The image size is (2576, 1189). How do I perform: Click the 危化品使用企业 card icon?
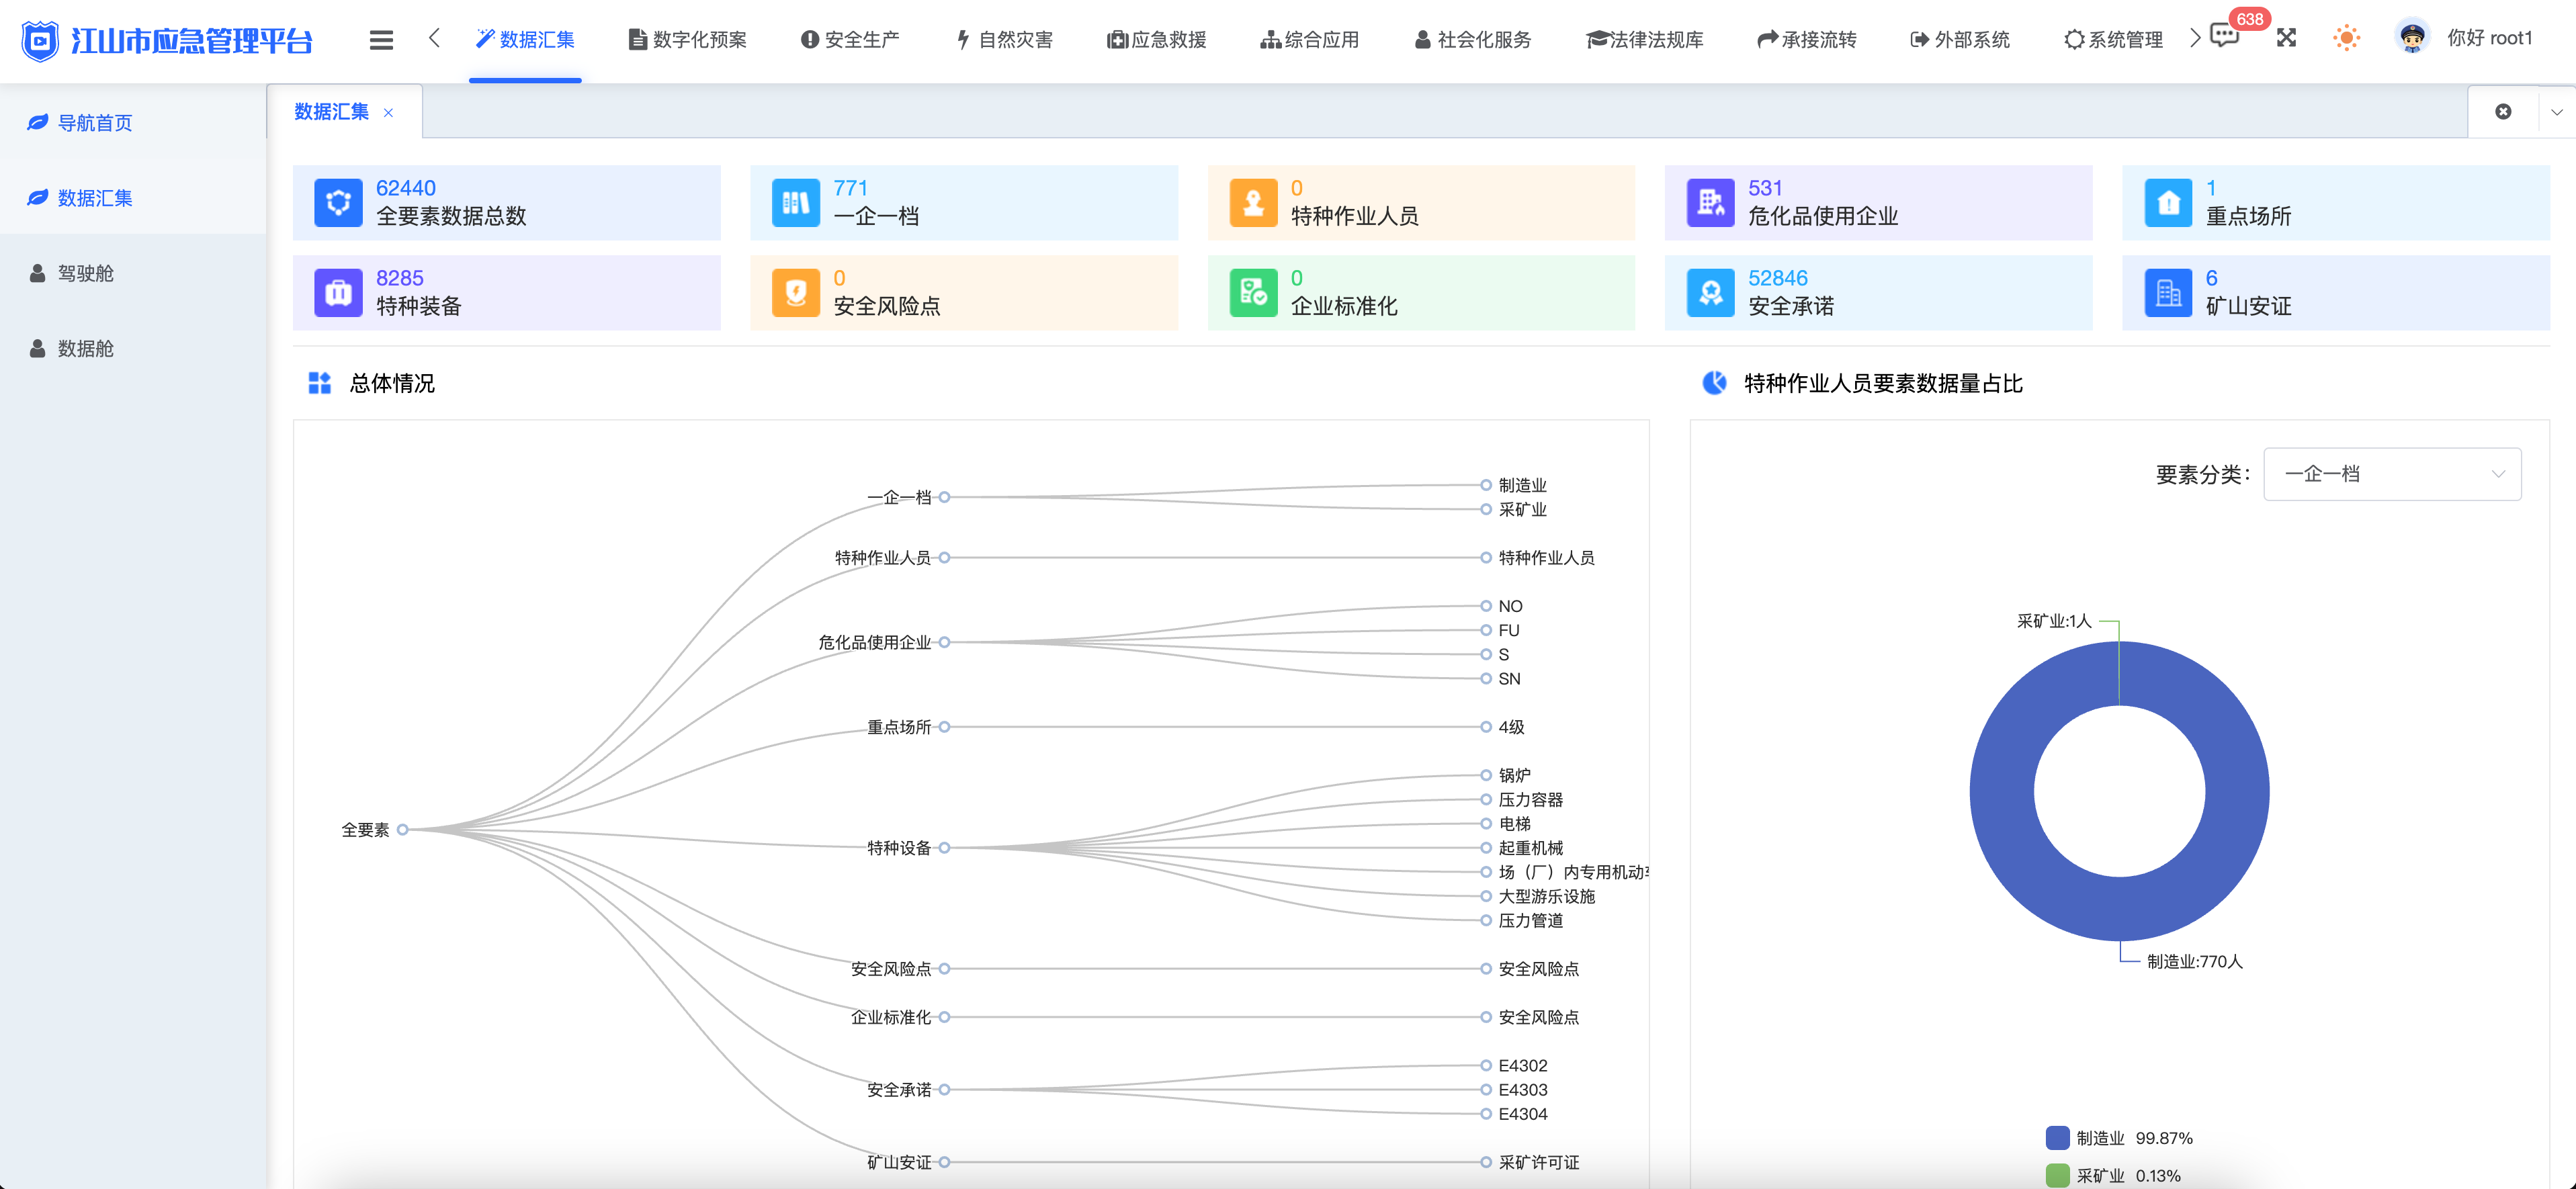[1711, 203]
